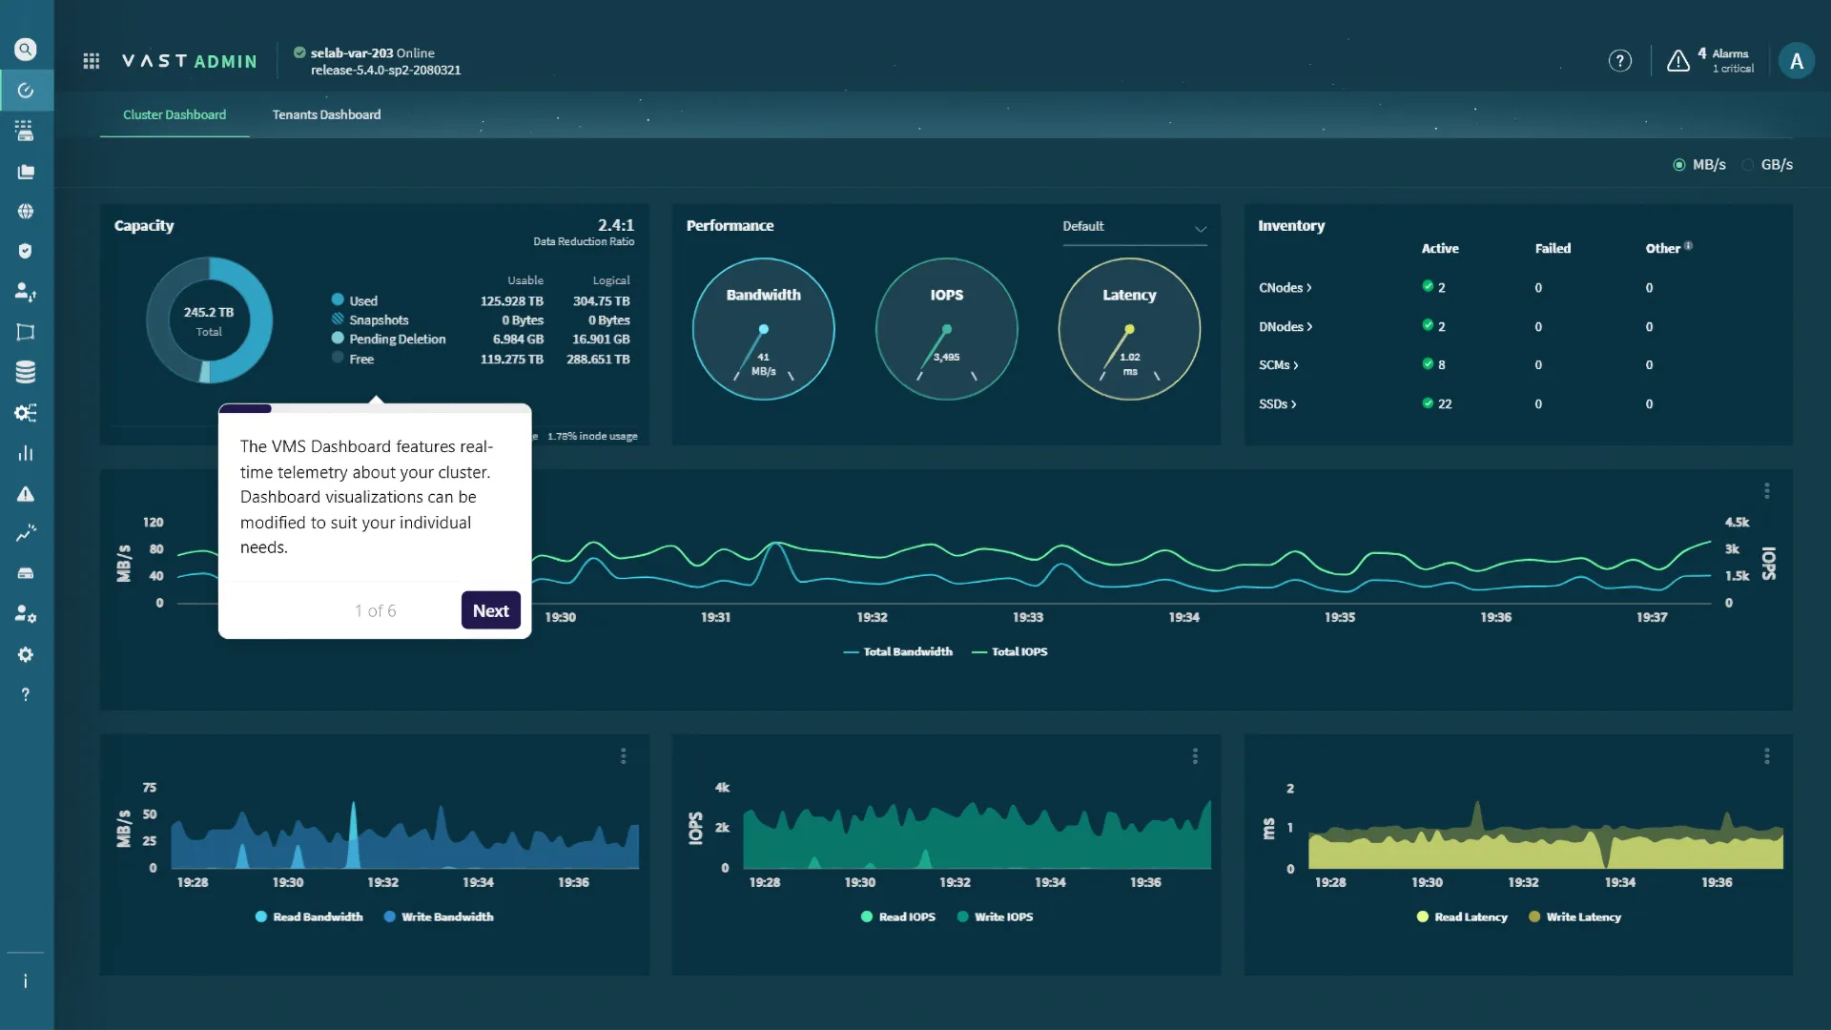Open the help question mark icon
The height and width of the screenshot is (1030, 1831).
(1620, 59)
